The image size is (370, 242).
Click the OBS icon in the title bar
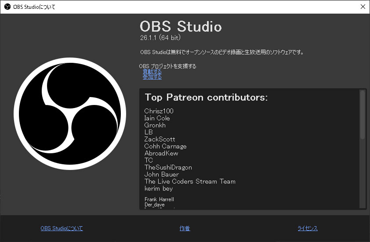7,7
